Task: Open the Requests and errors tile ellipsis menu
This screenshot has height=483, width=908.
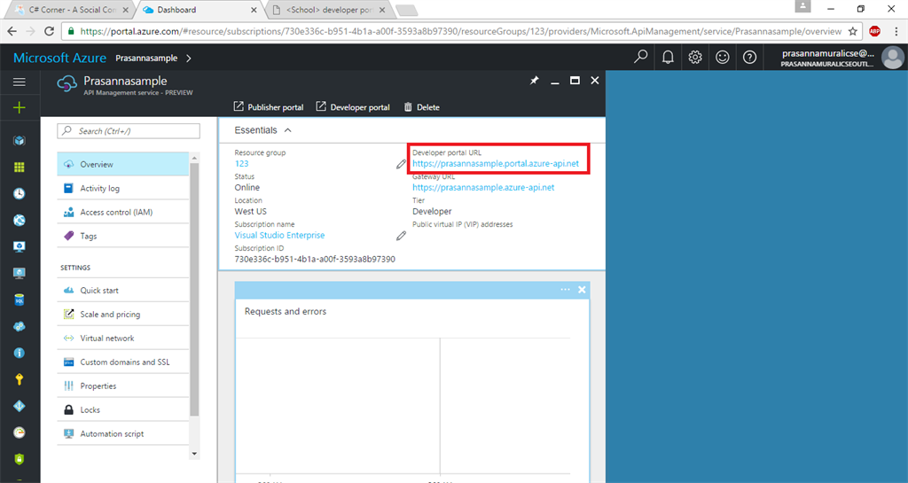Action: (565, 289)
